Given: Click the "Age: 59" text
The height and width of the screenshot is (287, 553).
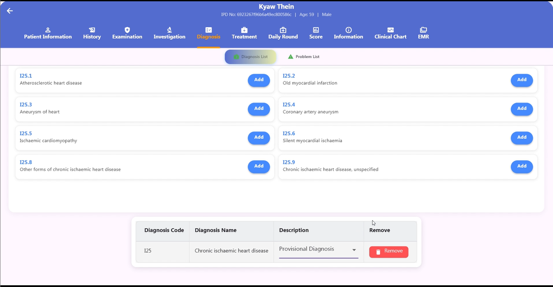Looking at the screenshot, I should tap(306, 15).
